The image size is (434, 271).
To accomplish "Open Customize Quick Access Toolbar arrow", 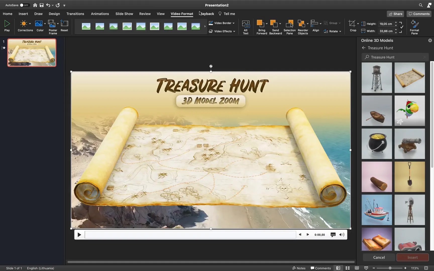I will [64, 5].
